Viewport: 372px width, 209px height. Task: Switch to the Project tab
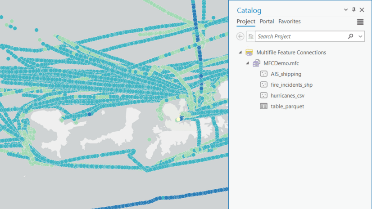246,22
